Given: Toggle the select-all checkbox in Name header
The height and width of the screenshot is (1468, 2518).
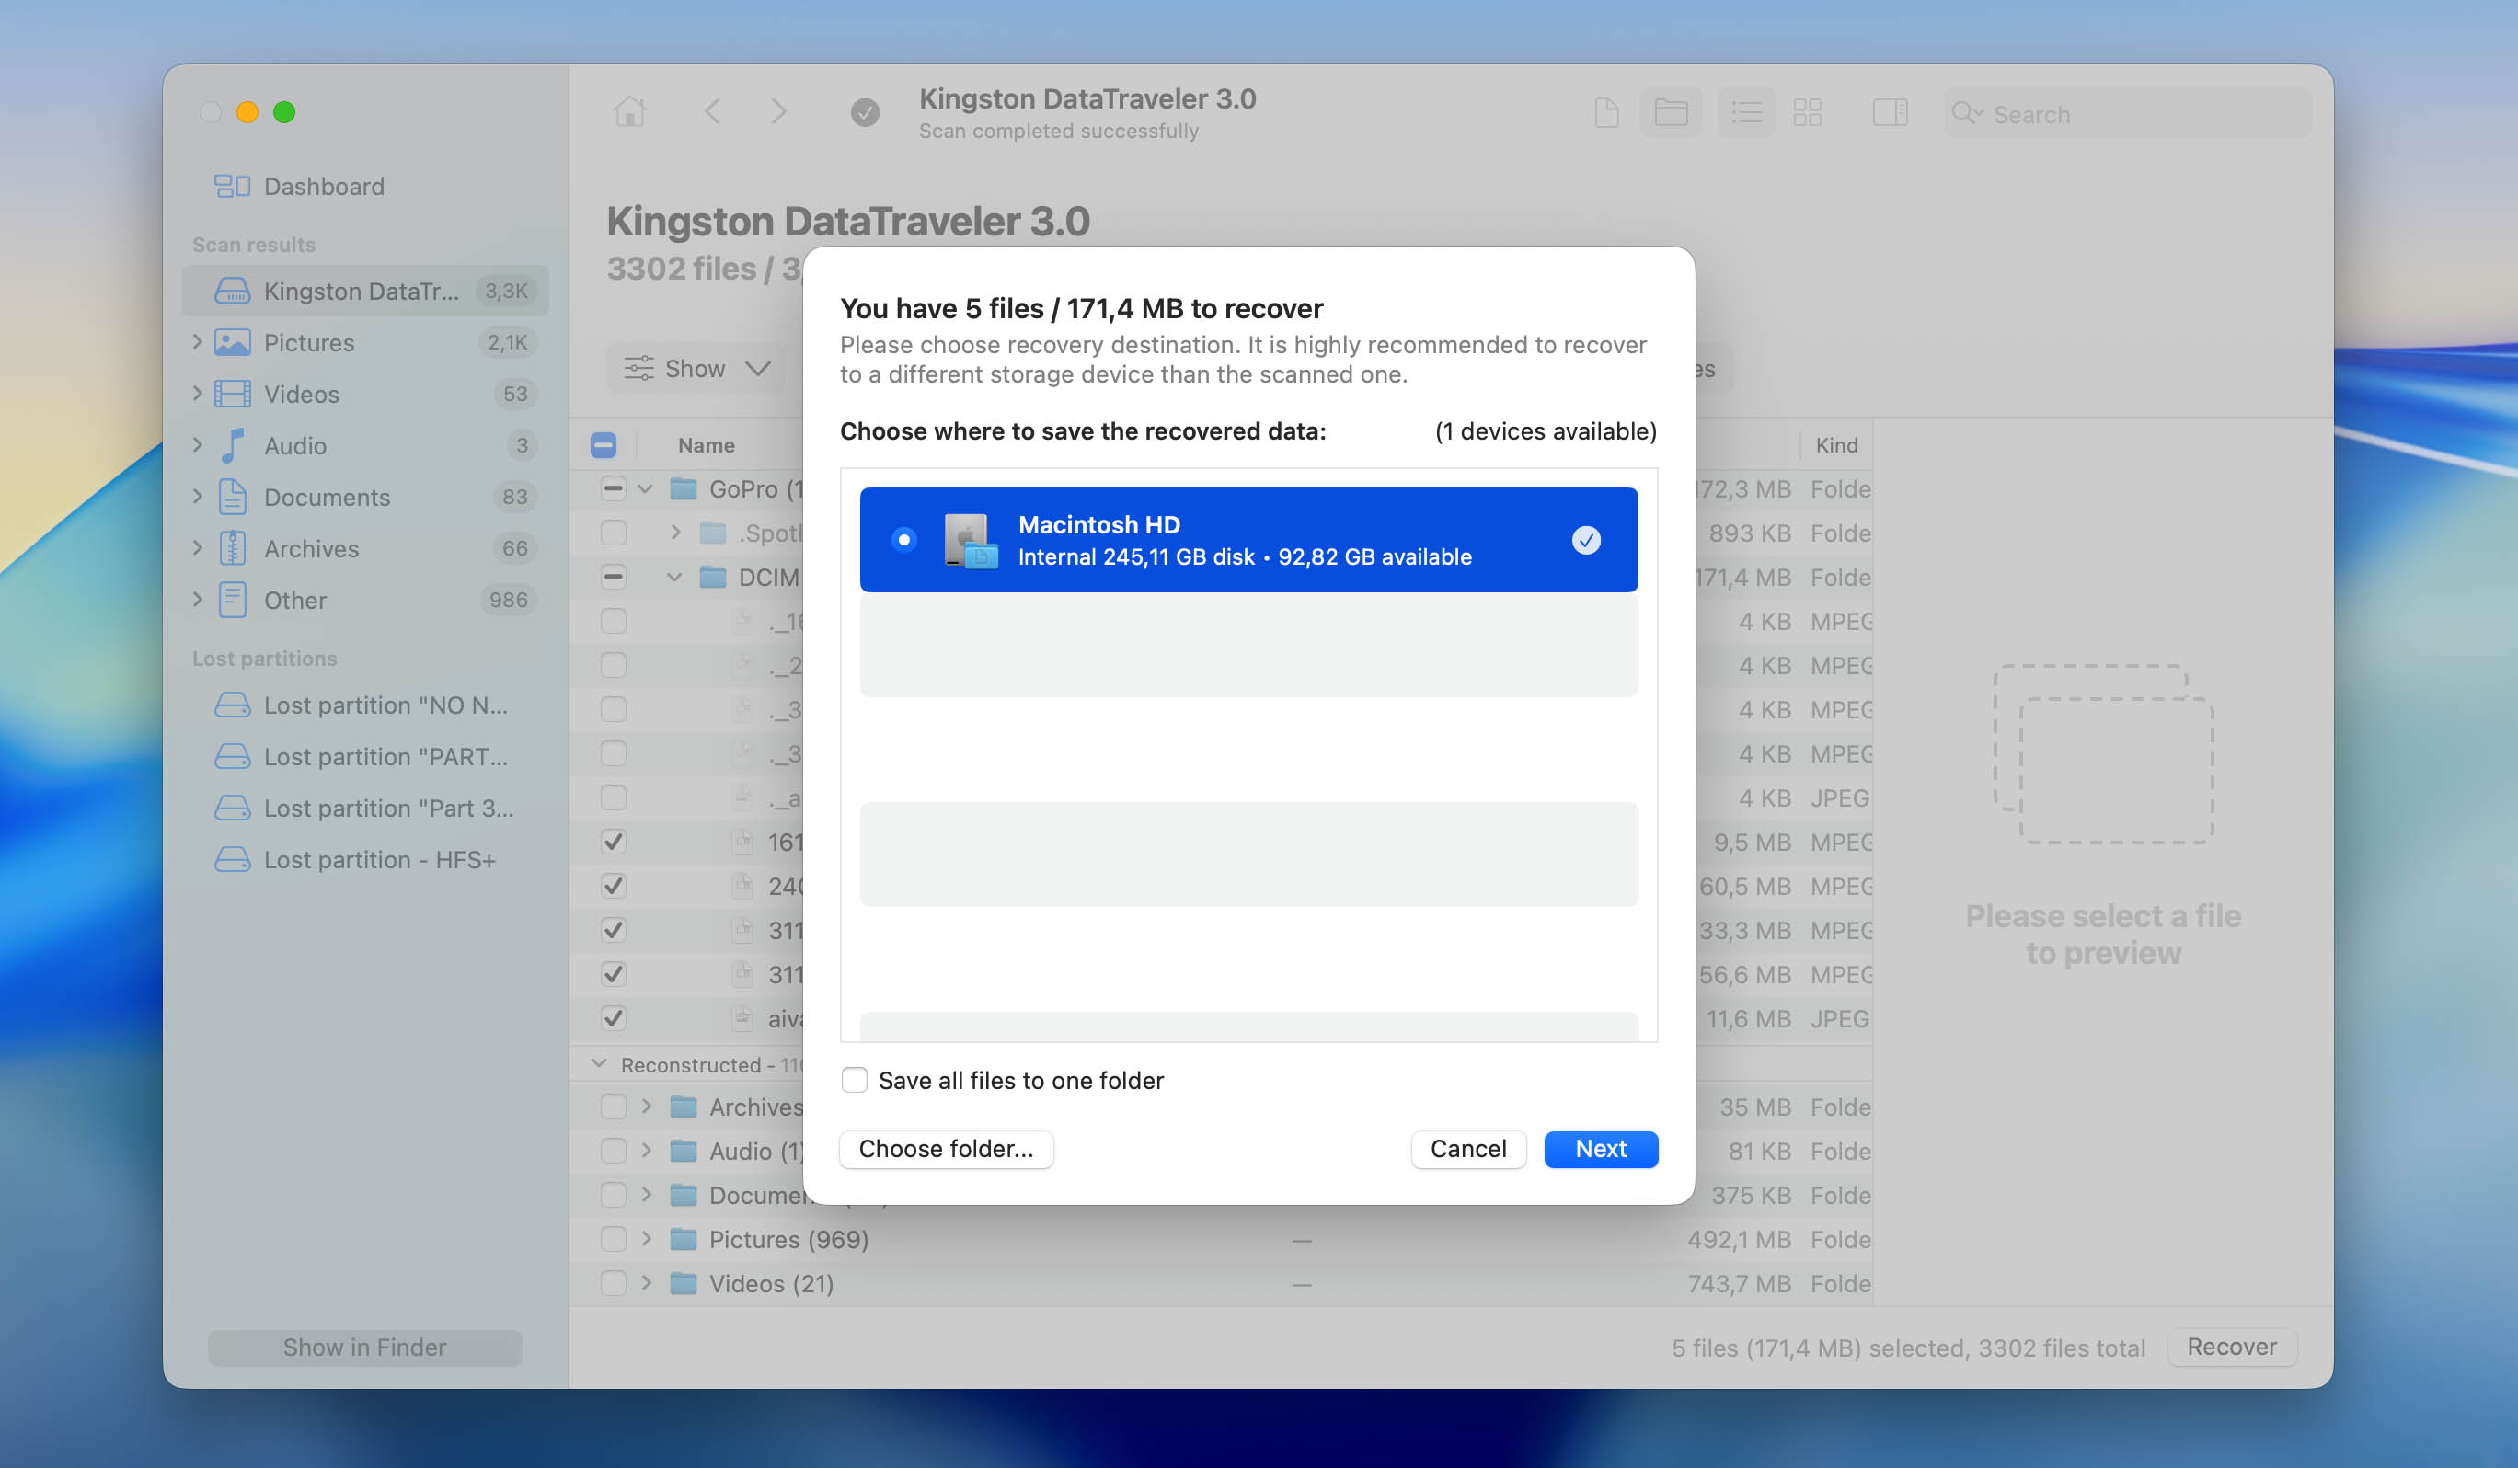Looking at the screenshot, I should point(604,446).
